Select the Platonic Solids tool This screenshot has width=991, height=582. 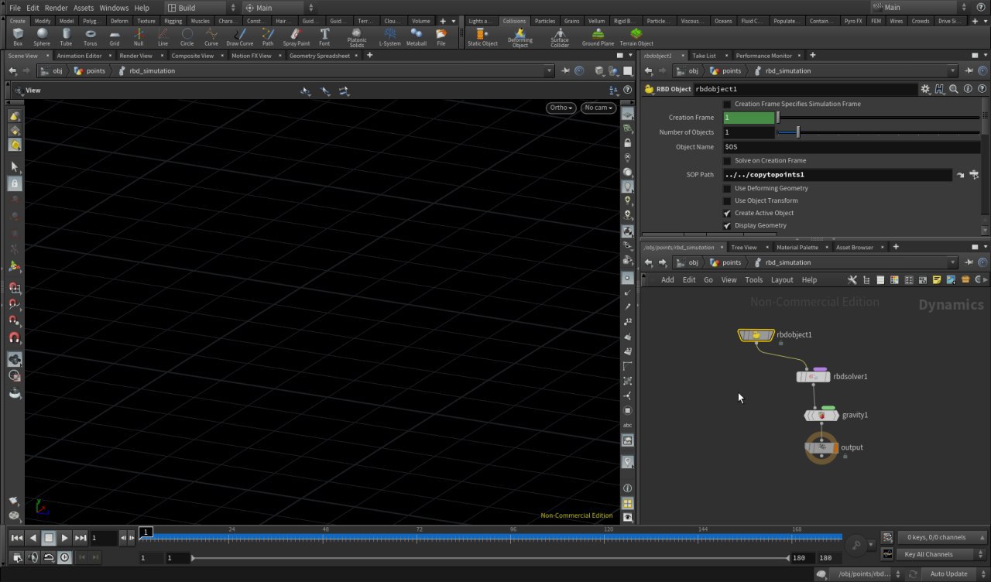357,37
